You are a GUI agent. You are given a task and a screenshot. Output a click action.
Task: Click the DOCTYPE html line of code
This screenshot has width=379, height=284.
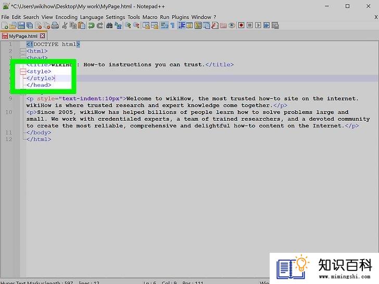53,44
